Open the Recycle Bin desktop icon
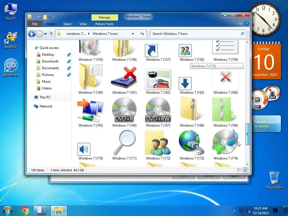 pyautogui.click(x=274, y=180)
